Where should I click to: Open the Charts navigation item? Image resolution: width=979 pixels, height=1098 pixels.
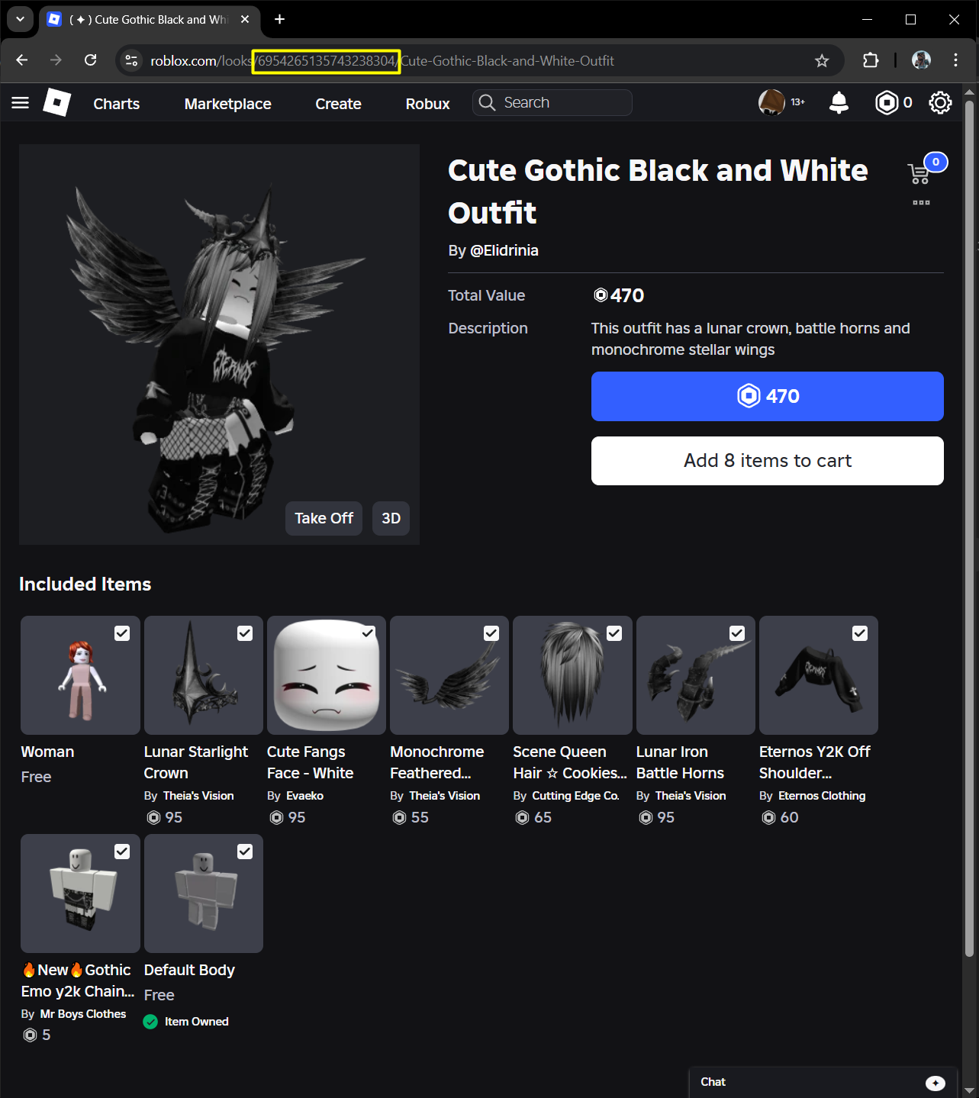(116, 104)
